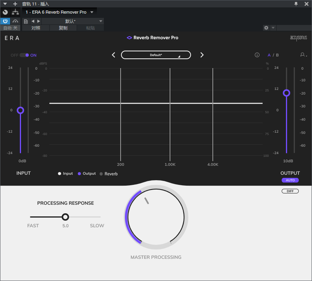Toggle the AUTO output gain button
Image resolution: width=312 pixels, height=281 pixels.
290,180
